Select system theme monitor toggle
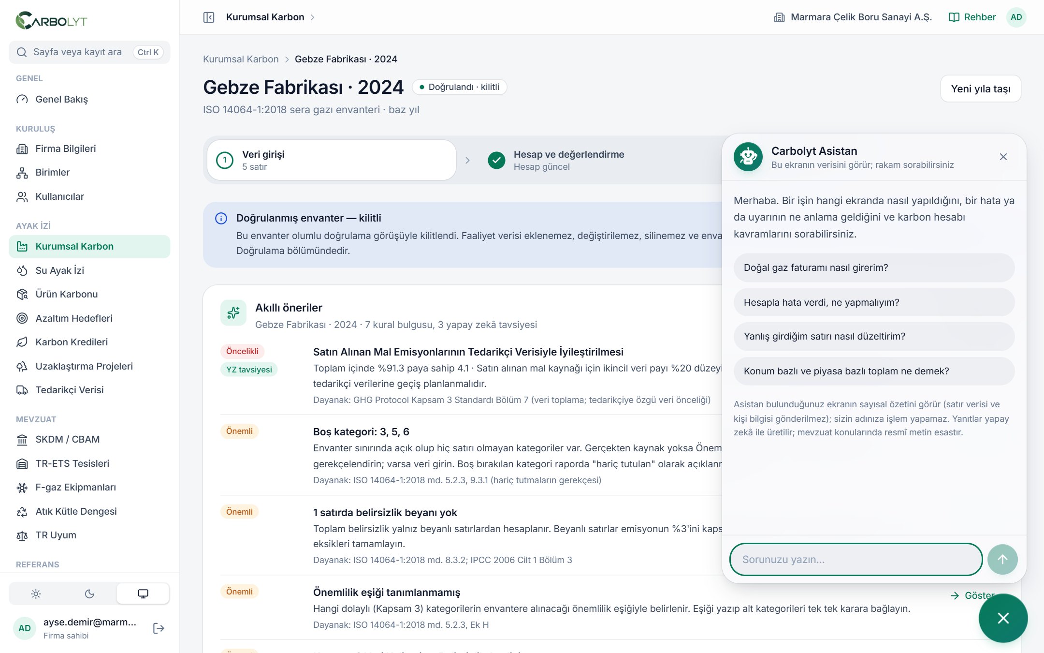This screenshot has width=1044, height=653. pos(143,594)
